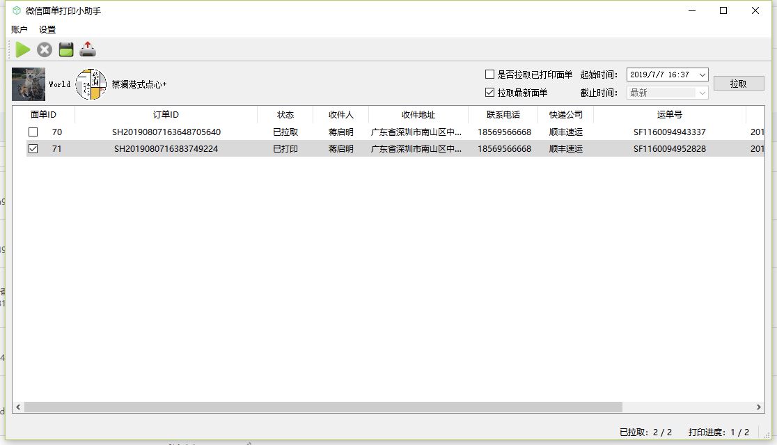Sort by 面单ID column header
This screenshot has width=777, height=445.
tap(44, 114)
